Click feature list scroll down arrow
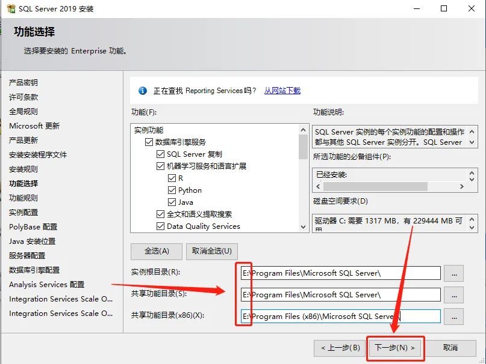Image resolution: width=486 pixels, height=364 pixels. (303, 227)
